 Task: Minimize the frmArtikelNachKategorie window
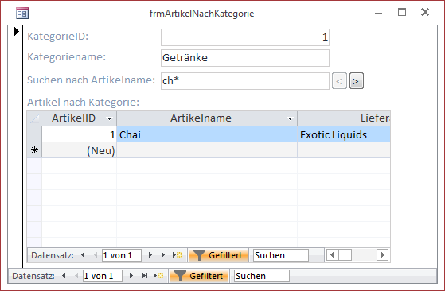378,13
